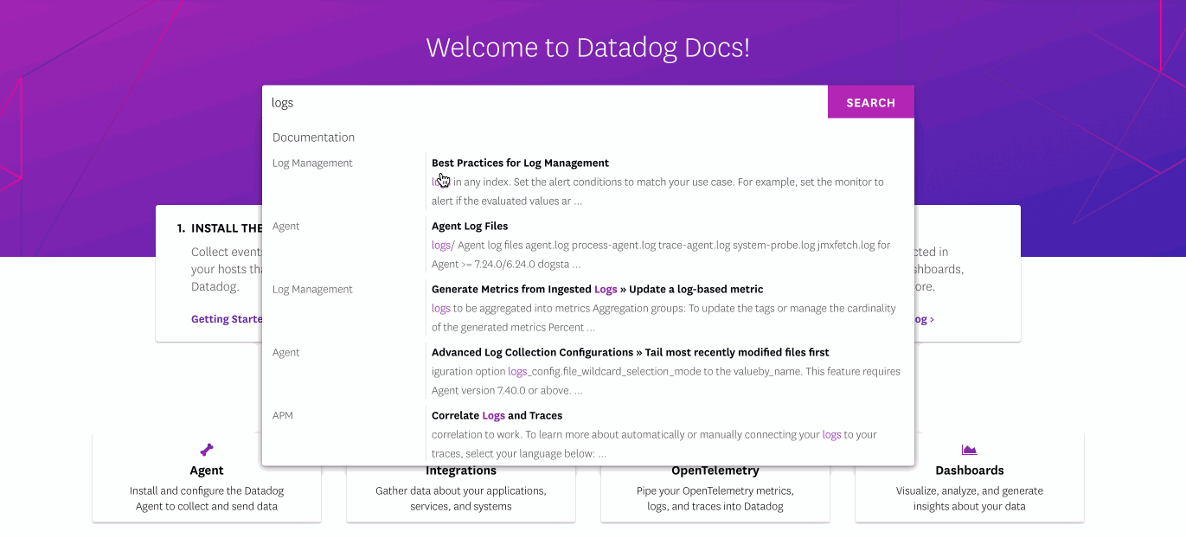Click snippet "correlation to work. To learn more"

(654, 444)
